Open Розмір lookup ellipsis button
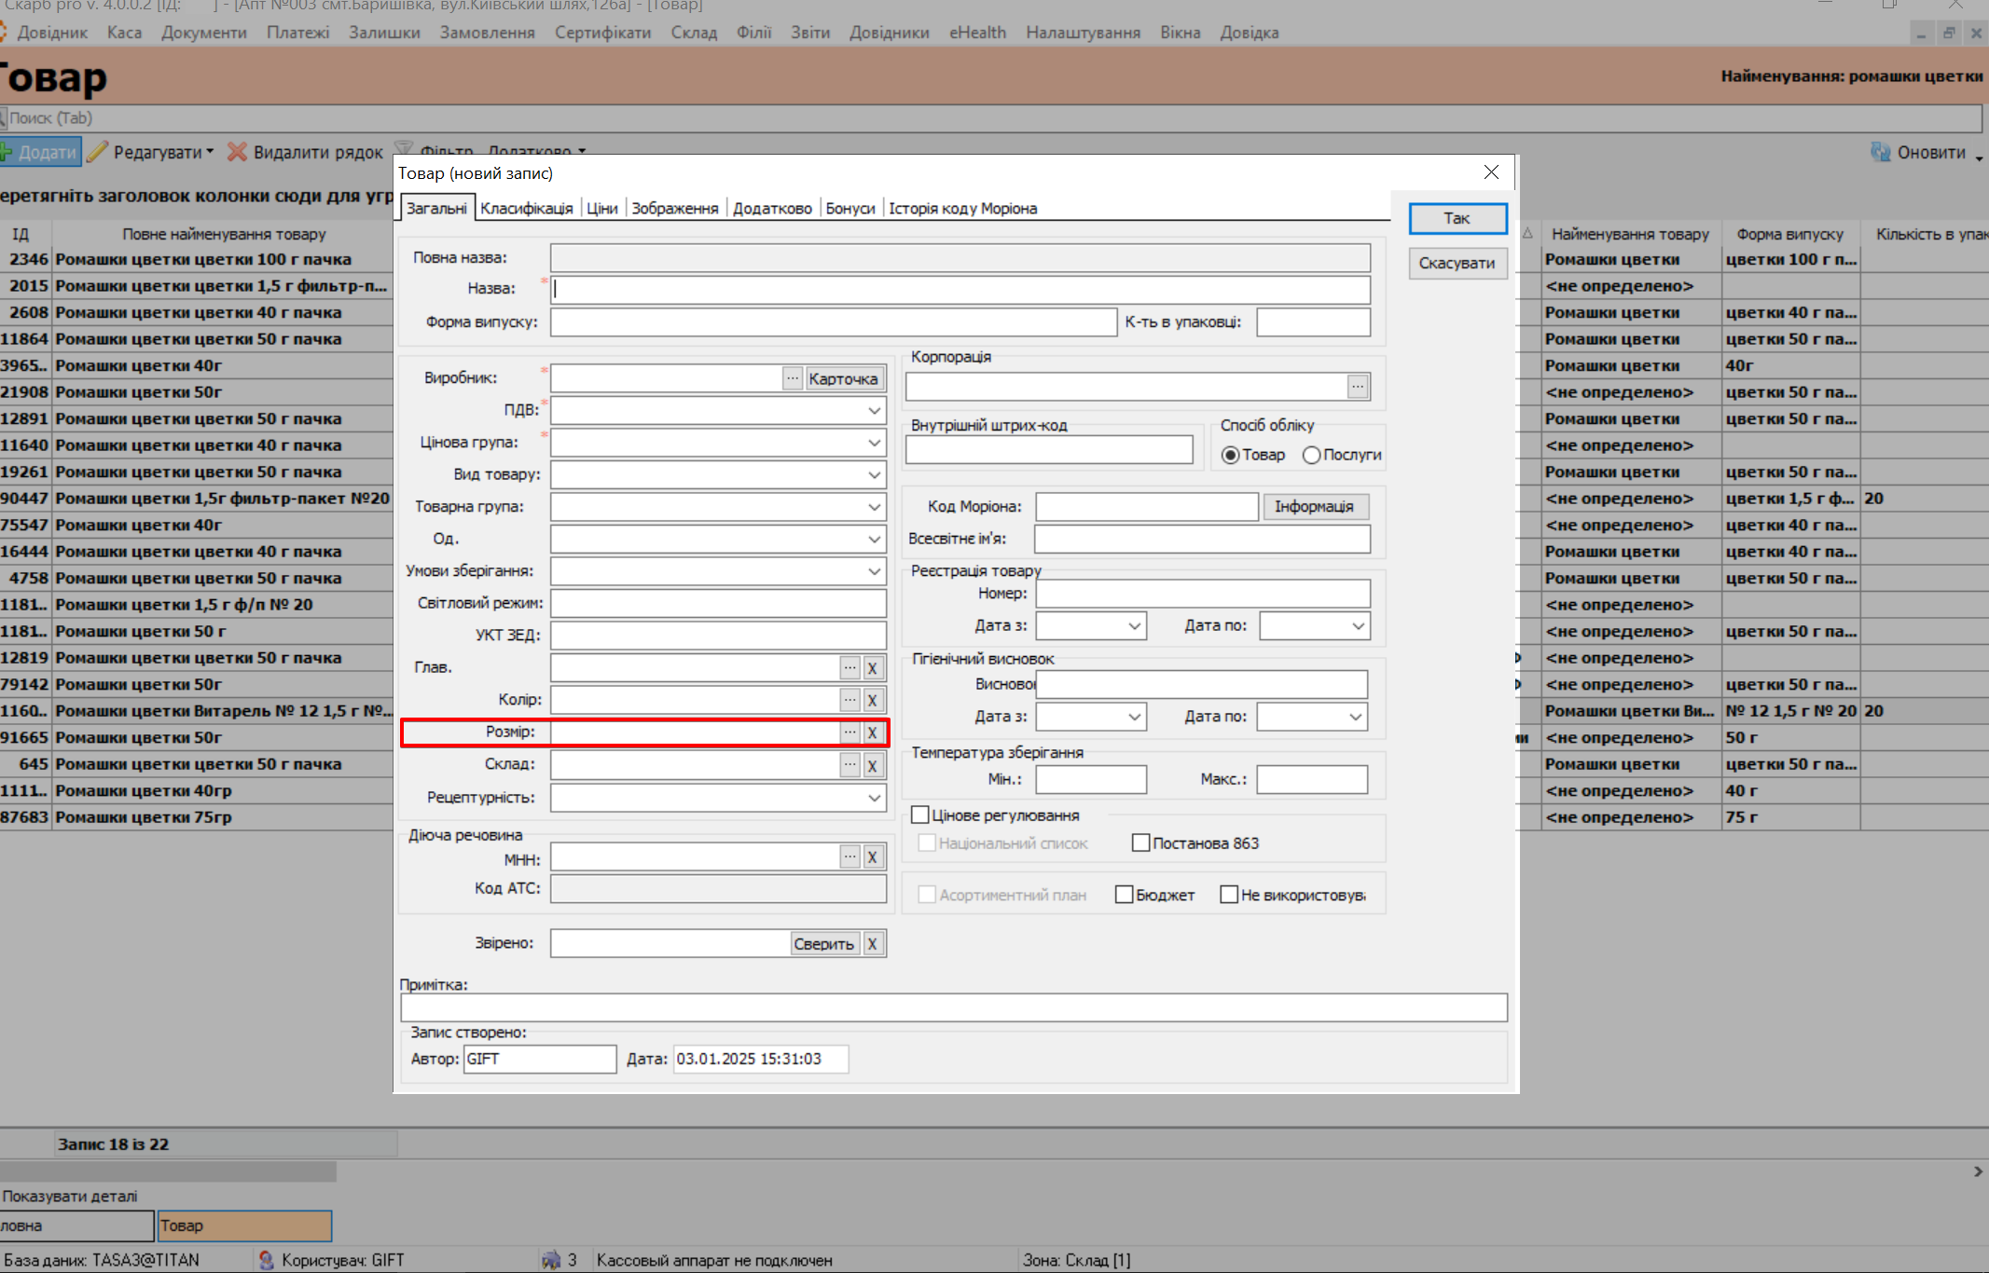 (x=849, y=732)
